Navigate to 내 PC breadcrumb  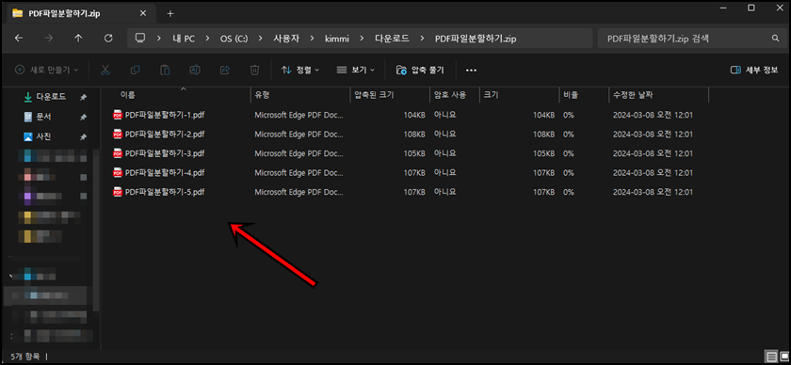184,39
